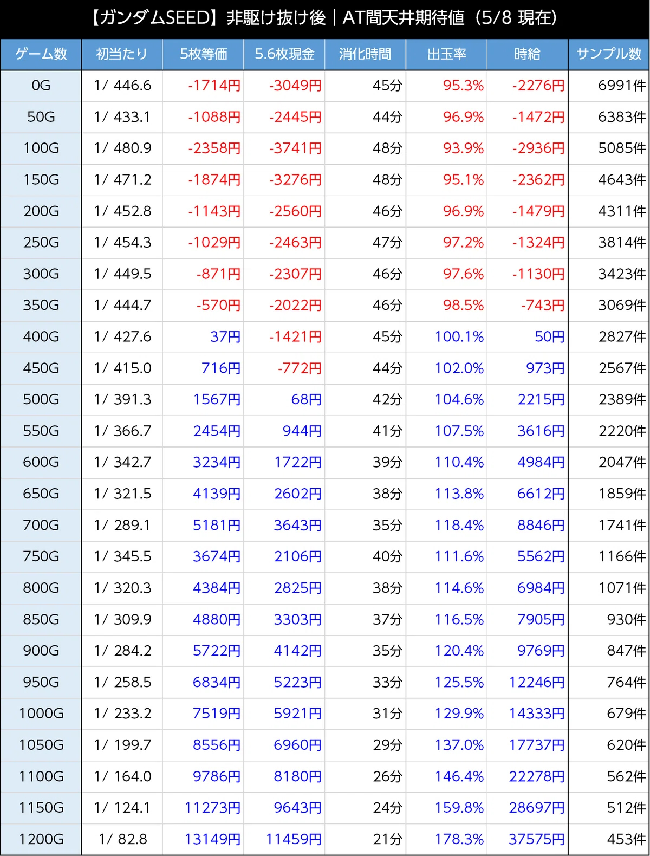Click the 1/ 452.8 cell
The height and width of the screenshot is (856, 650).
point(122,211)
